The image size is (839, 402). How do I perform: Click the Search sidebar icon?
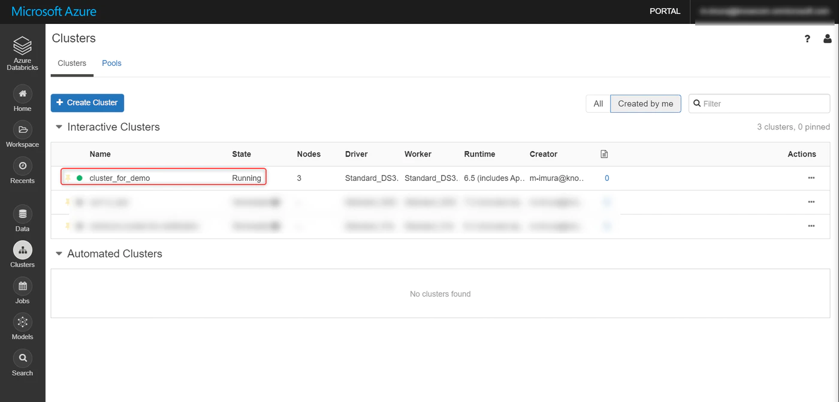(22, 358)
